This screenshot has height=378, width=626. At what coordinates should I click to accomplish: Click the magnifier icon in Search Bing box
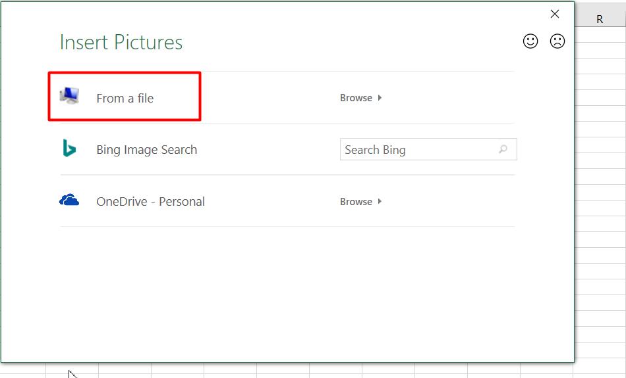click(x=503, y=149)
